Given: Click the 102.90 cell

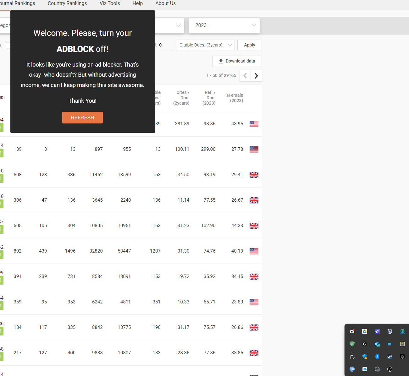Looking at the screenshot, I should click(x=208, y=226).
